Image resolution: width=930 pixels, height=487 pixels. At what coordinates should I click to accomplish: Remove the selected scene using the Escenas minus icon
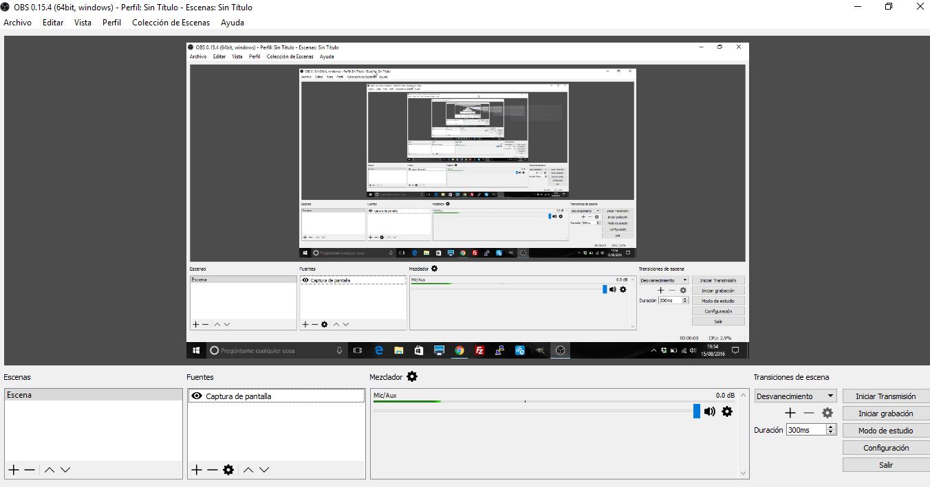(30, 470)
